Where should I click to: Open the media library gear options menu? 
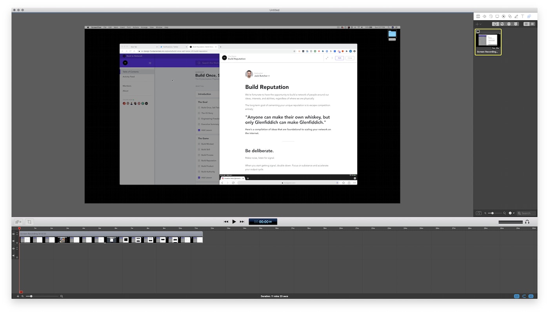tap(511, 213)
